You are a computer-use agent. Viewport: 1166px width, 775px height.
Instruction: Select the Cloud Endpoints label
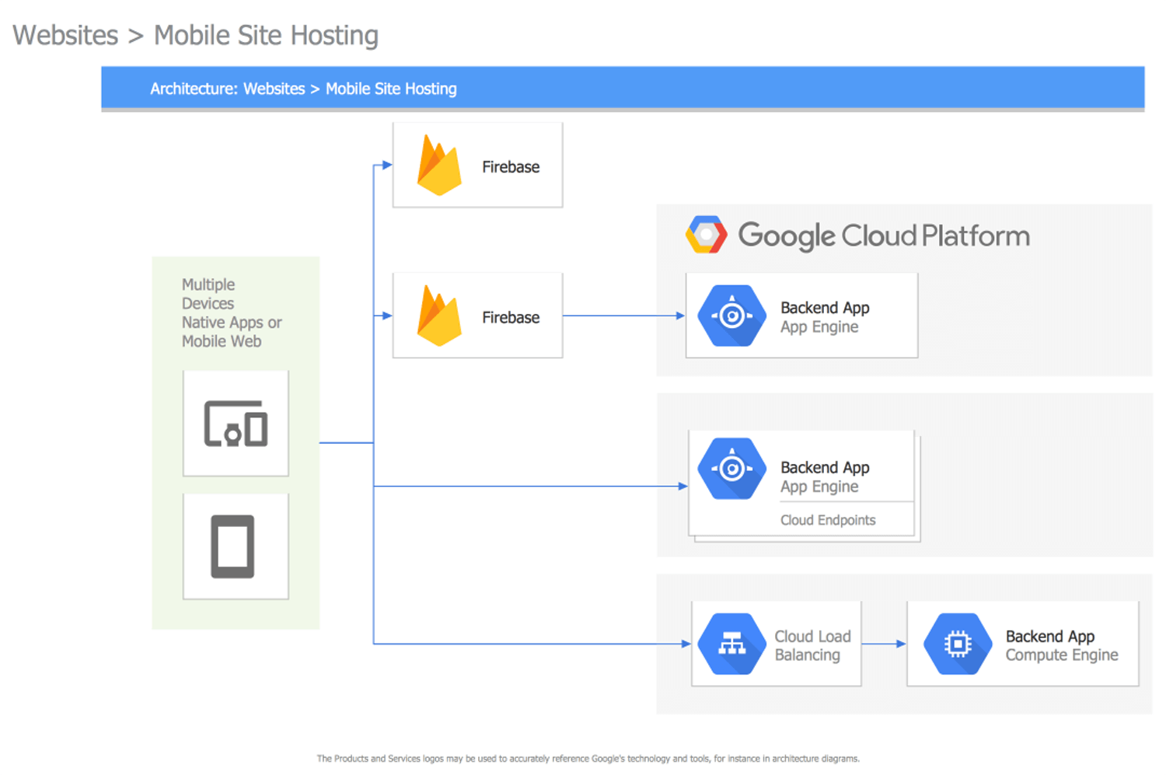click(x=828, y=520)
